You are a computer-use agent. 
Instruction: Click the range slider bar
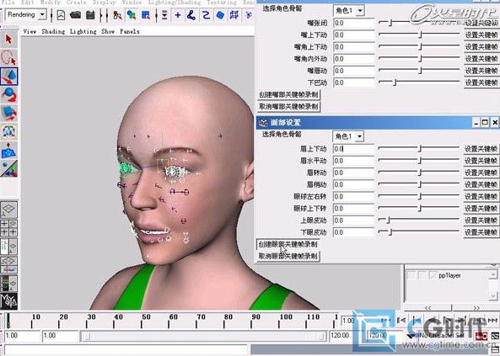click(x=203, y=337)
